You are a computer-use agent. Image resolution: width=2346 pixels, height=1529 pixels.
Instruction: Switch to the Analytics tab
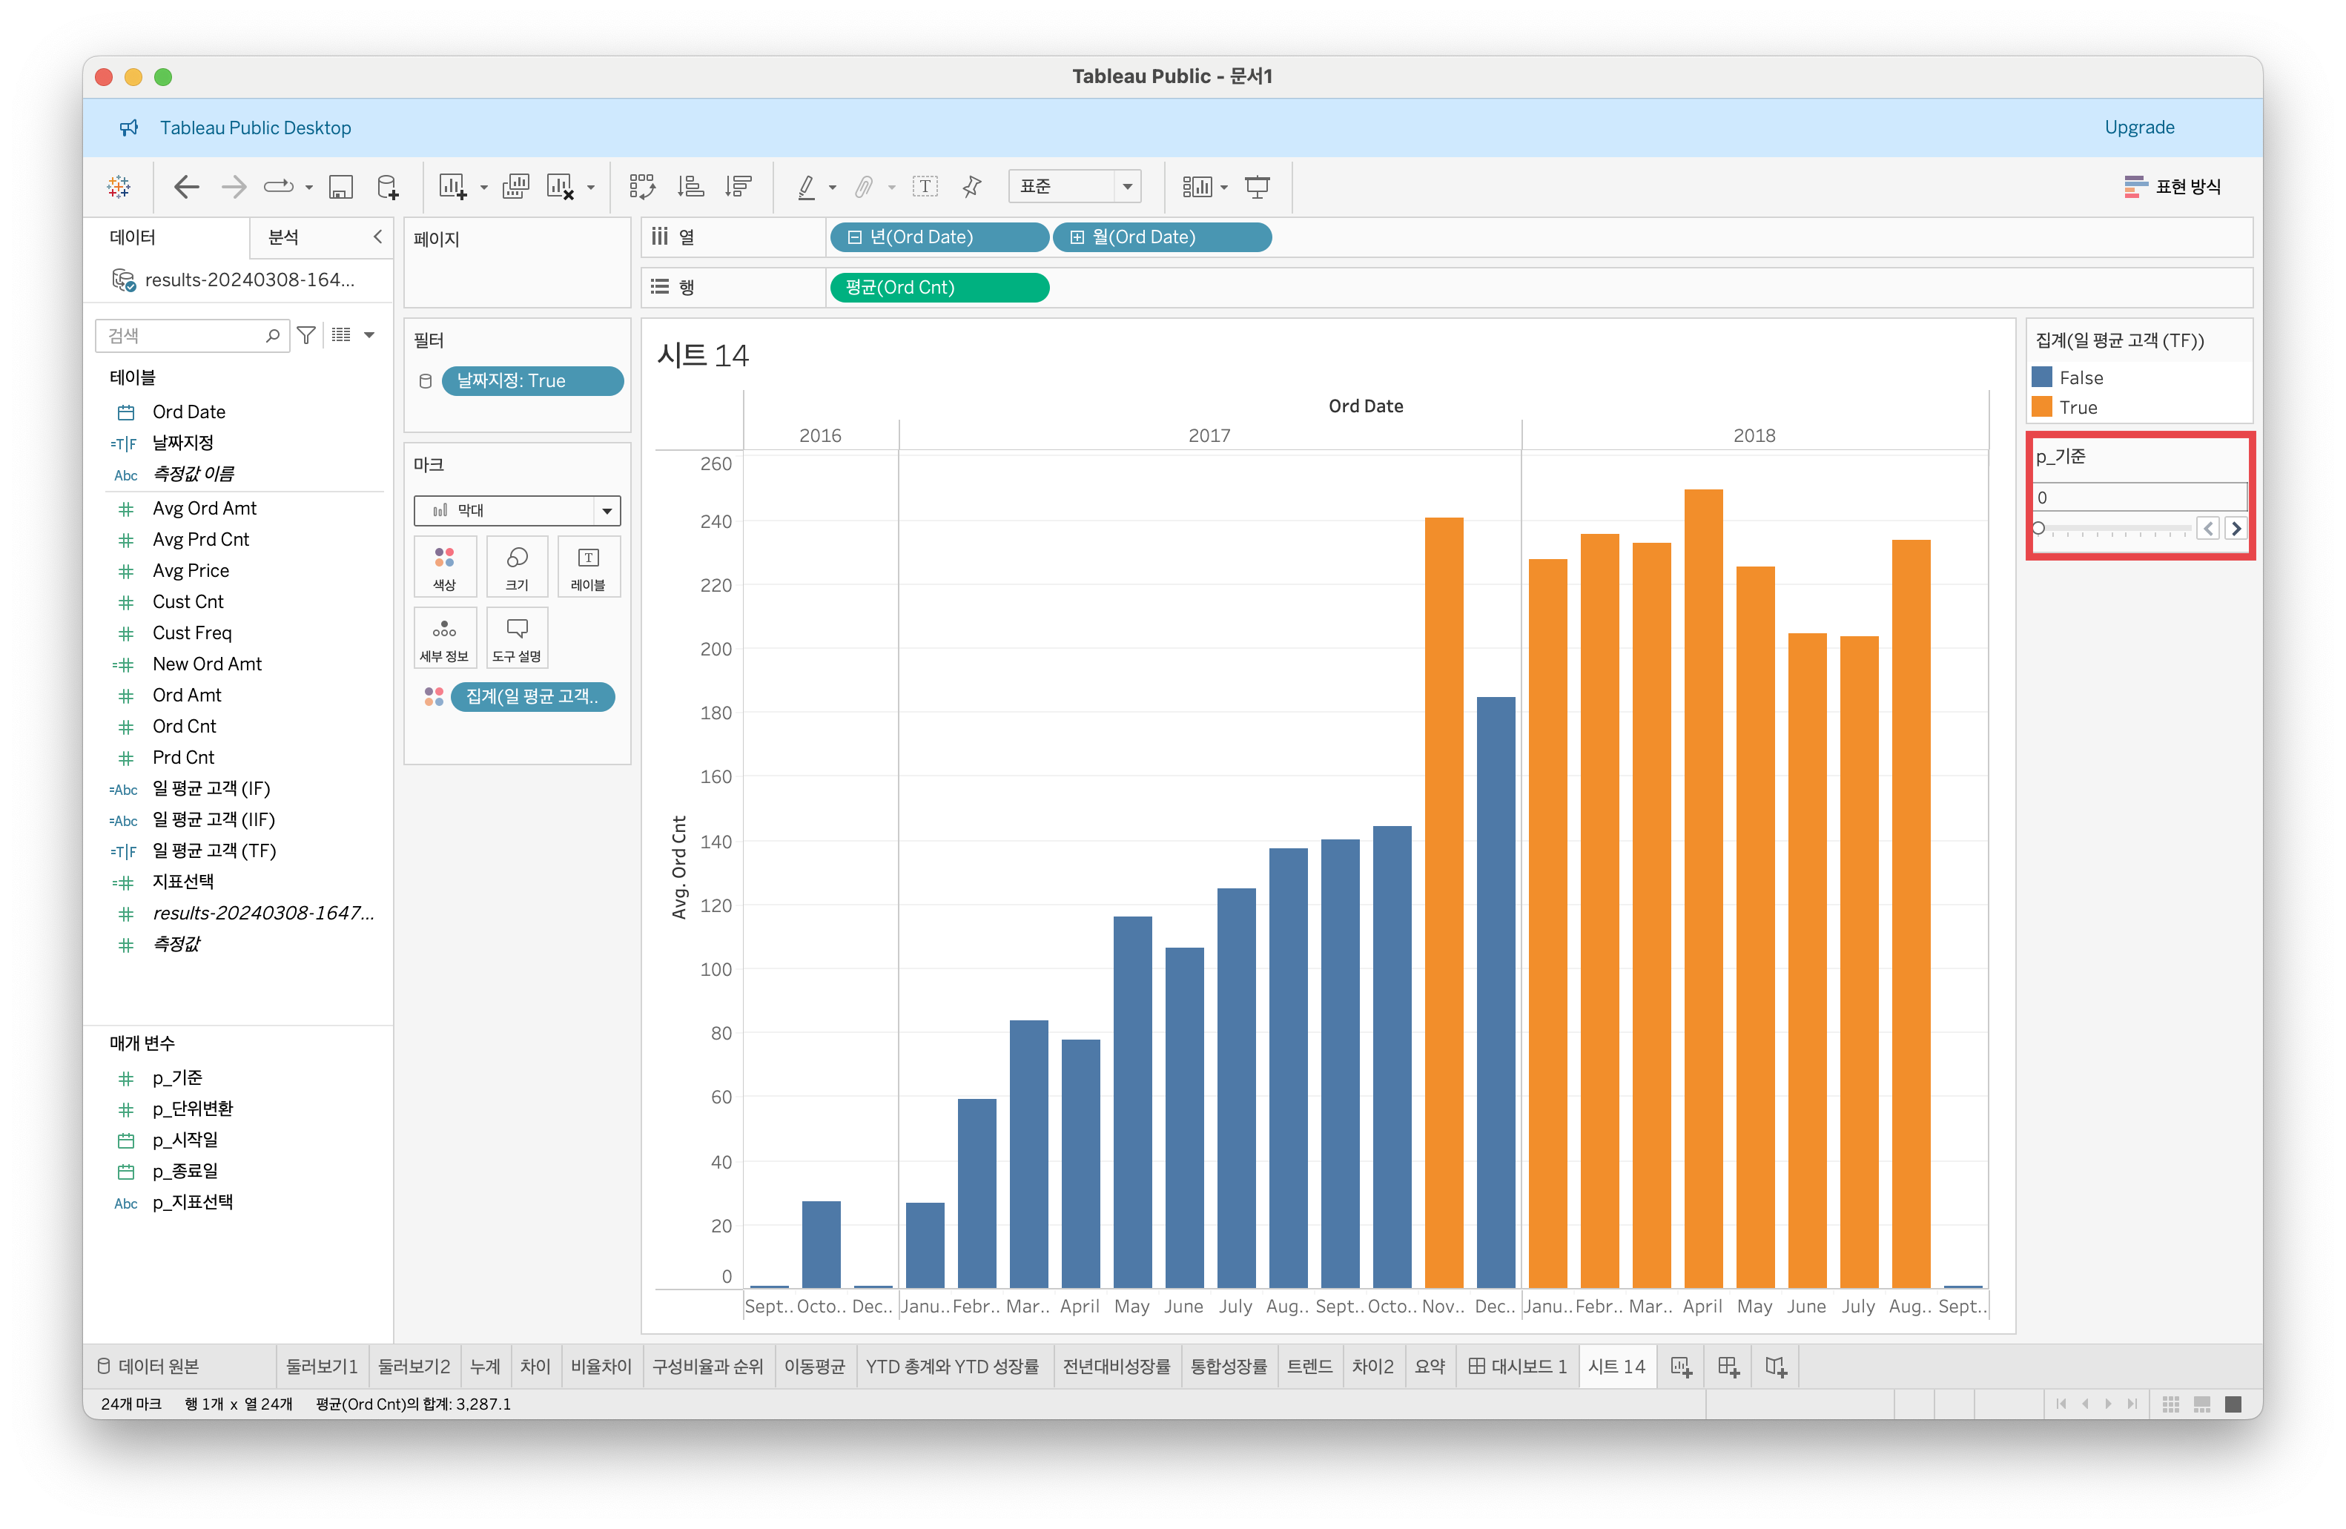click(284, 237)
